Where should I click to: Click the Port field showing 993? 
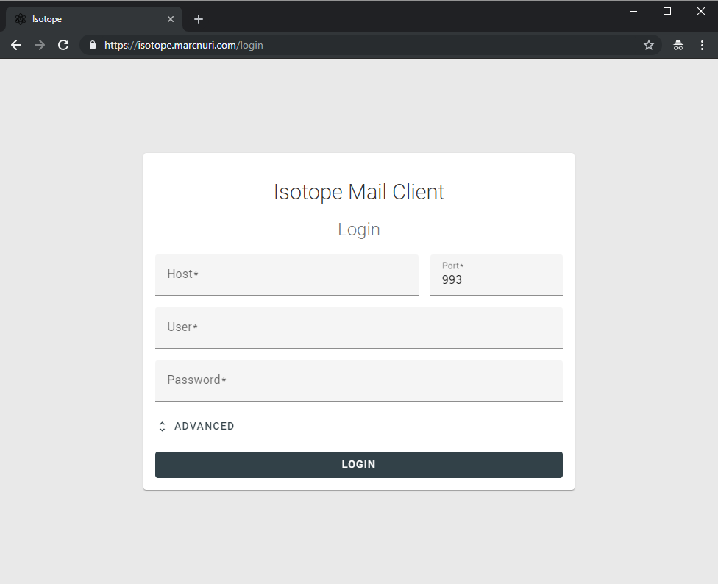click(x=497, y=274)
